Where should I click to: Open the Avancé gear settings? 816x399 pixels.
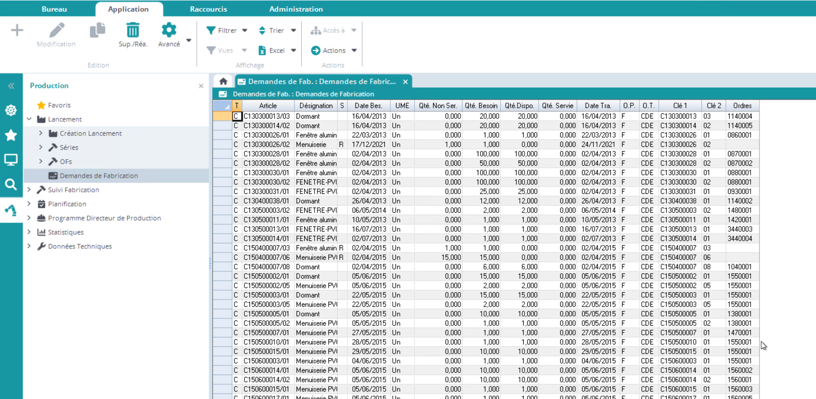pyautogui.click(x=169, y=31)
